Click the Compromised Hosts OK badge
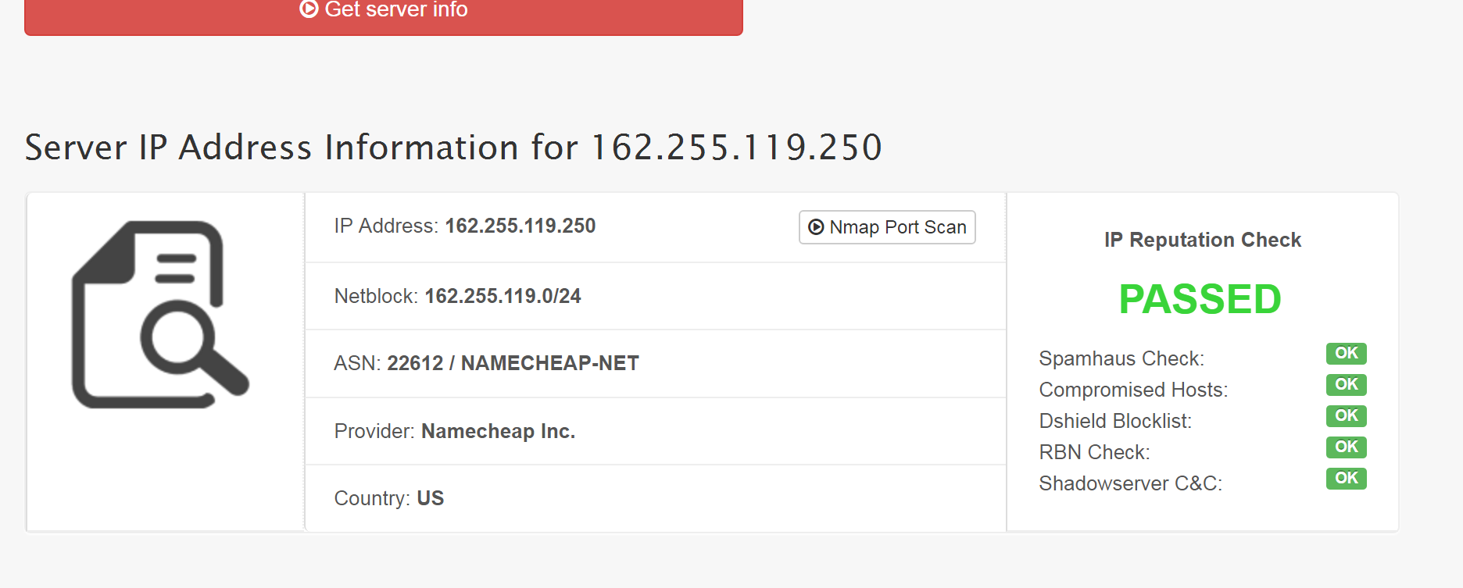 coord(1346,384)
